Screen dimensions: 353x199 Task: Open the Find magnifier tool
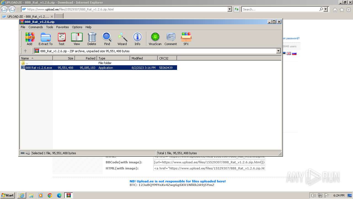[x=107, y=39]
